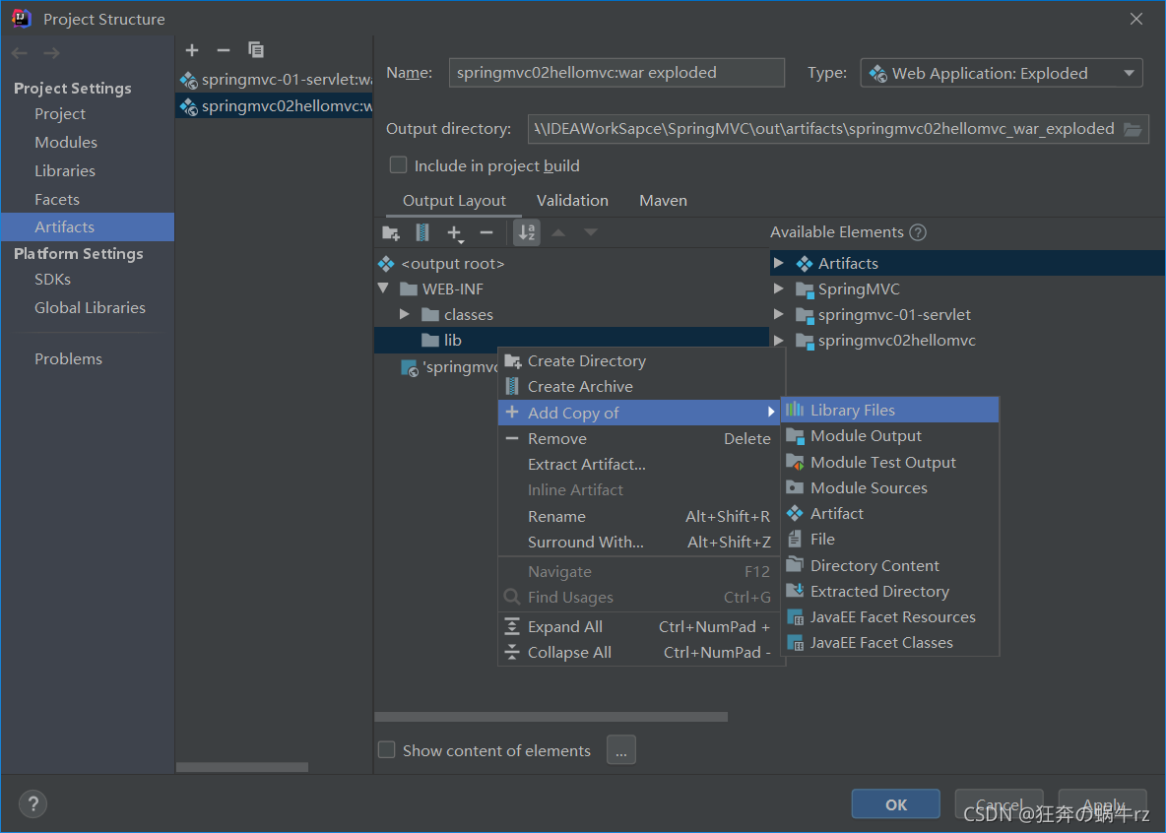Open the Type dropdown
1166x833 pixels.
click(x=1001, y=73)
